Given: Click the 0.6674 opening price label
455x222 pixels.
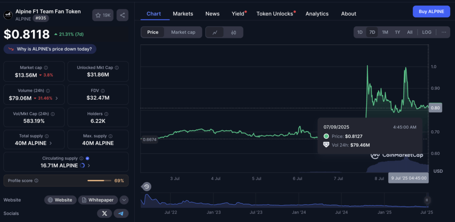Looking at the screenshot, I should click(150, 140).
